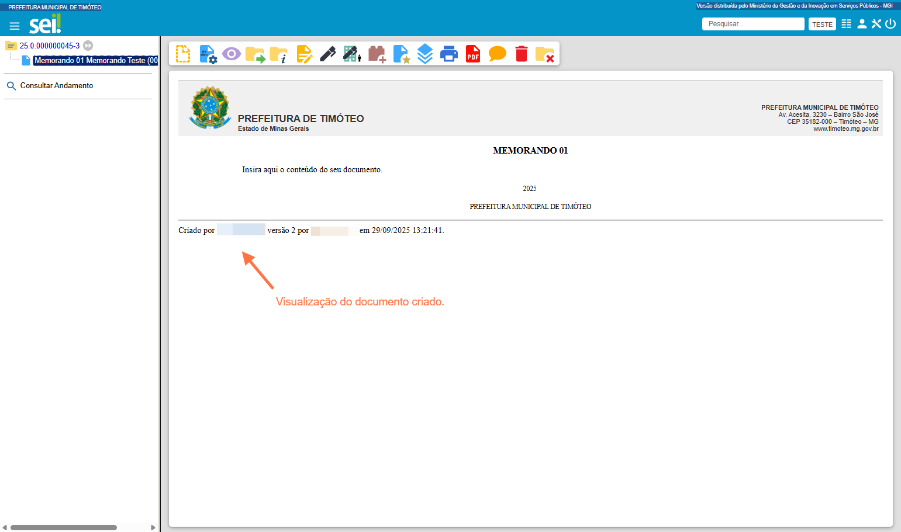901x532 pixels.
Task: Open the TESTE unit selector
Action: [822, 25]
